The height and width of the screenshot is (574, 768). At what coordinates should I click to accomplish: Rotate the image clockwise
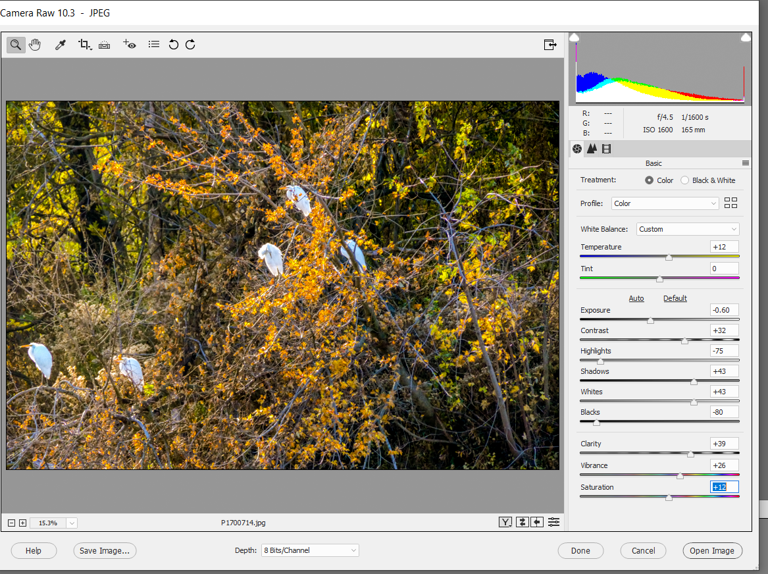(190, 45)
